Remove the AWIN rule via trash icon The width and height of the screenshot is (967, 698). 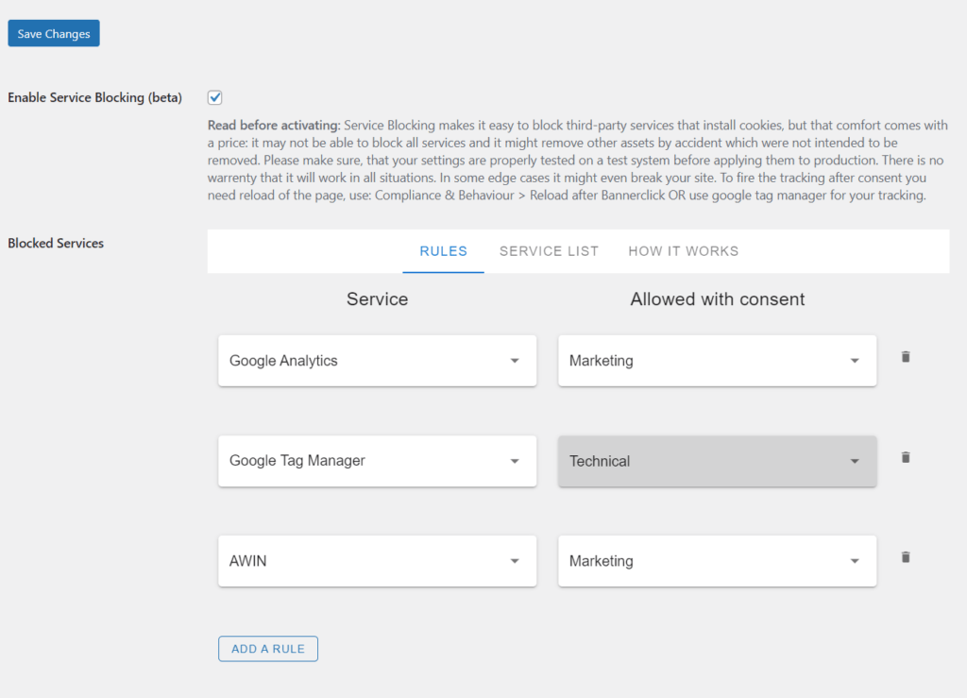(906, 557)
